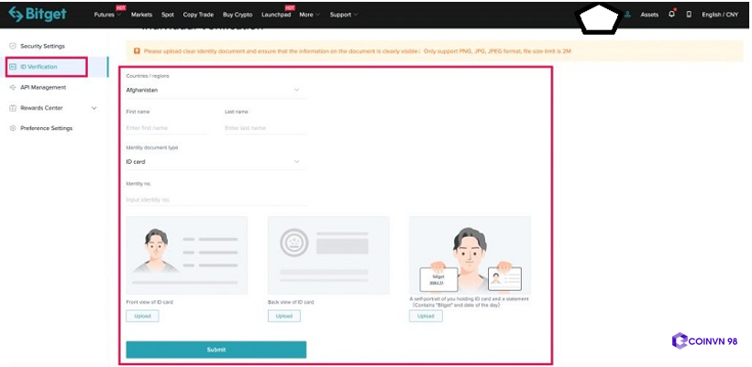Click the Identity no. input field
The height and width of the screenshot is (367, 752).
pos(216,200)
